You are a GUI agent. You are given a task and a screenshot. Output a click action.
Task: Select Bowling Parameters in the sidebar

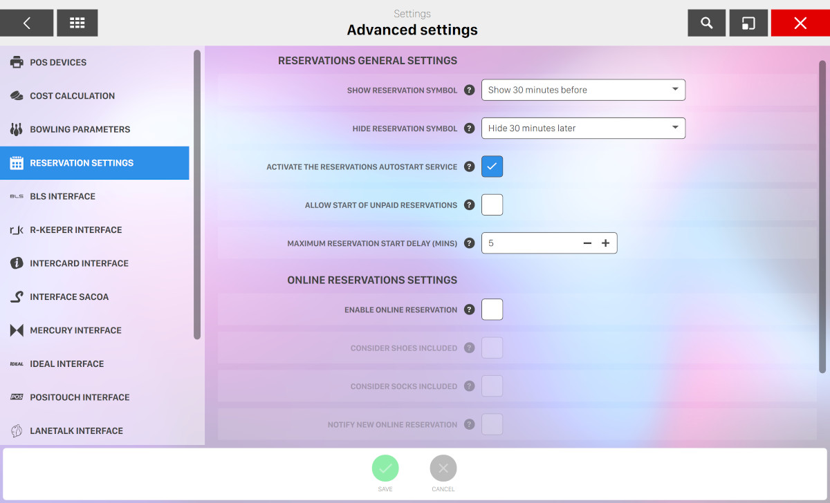point(80,129)
